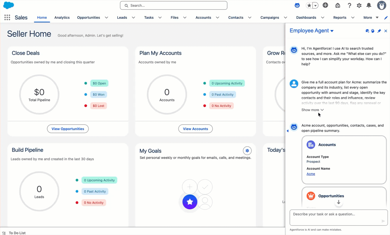Open the Setup gear menu
390x235 pixels.
[x=359, y=5]
